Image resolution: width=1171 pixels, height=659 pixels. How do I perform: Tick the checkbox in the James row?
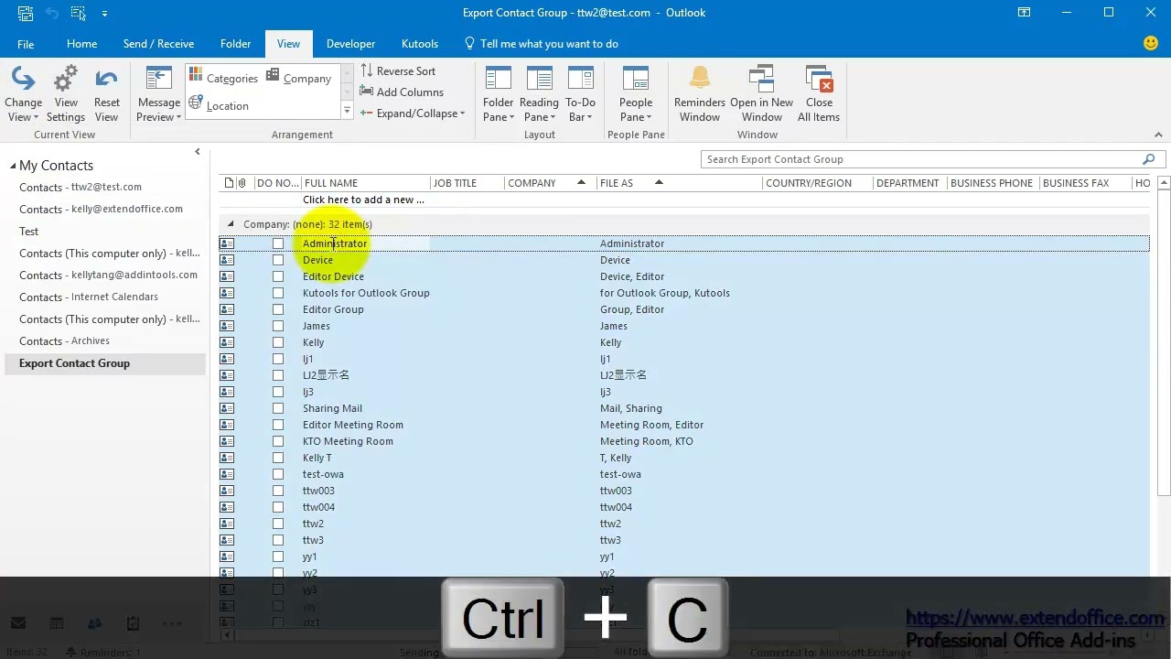click(278, 326)
